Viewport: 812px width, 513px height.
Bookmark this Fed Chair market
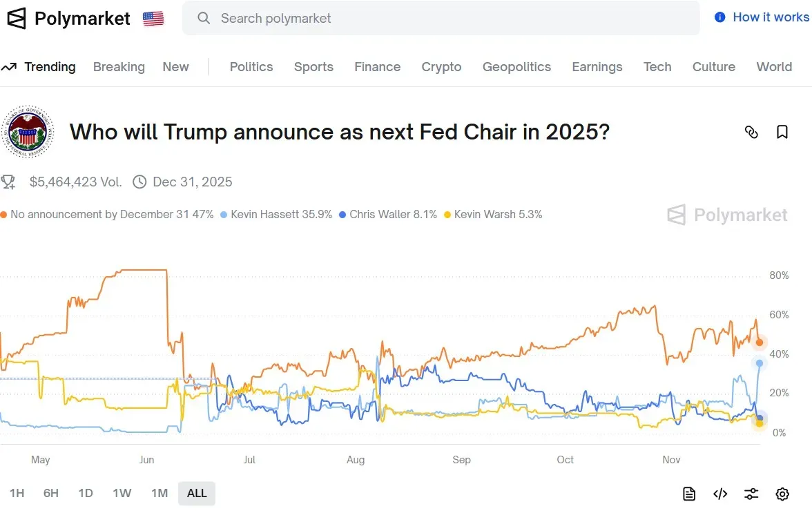click(782, 132)
